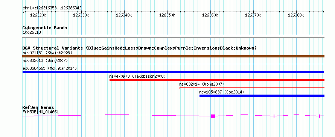
Task: Click the 126350k ruler tick label
Action: coord(167,15)
